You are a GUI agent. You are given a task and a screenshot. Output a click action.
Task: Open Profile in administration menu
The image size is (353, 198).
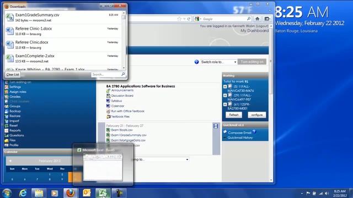(x=14, y=145)
